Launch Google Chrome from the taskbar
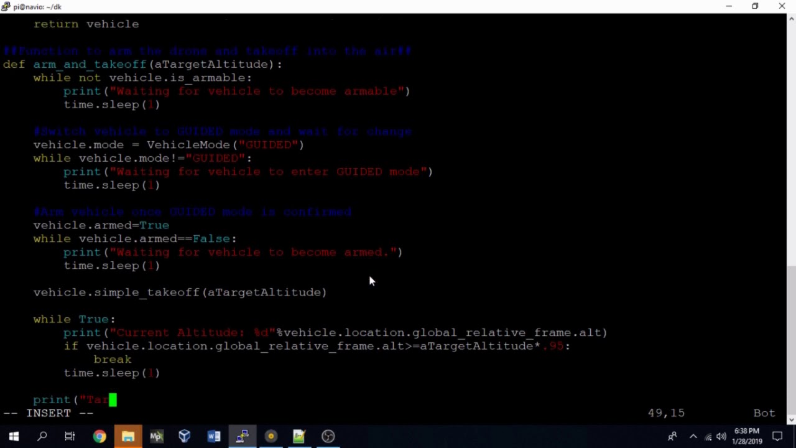Image resolution: width=796 pixels, height=448 pixels. pos(99,436)
